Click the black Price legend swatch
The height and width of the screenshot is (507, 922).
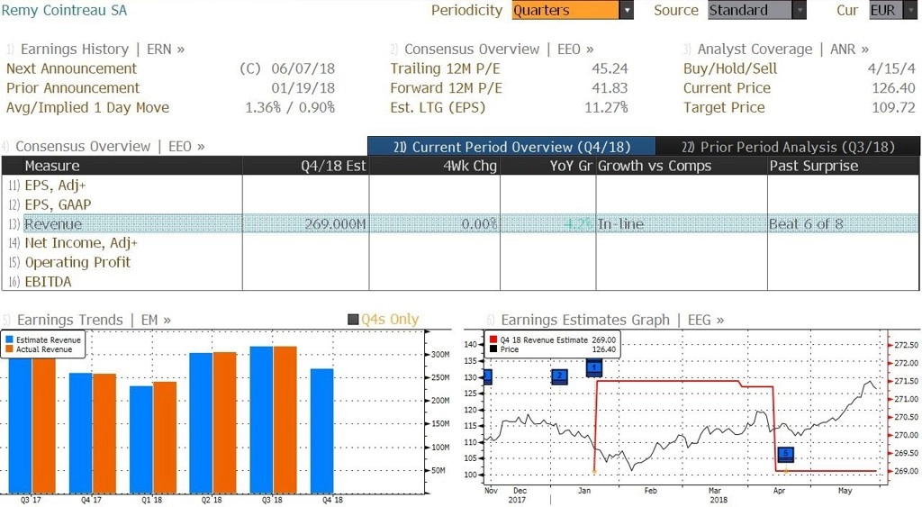coord(493,349)
